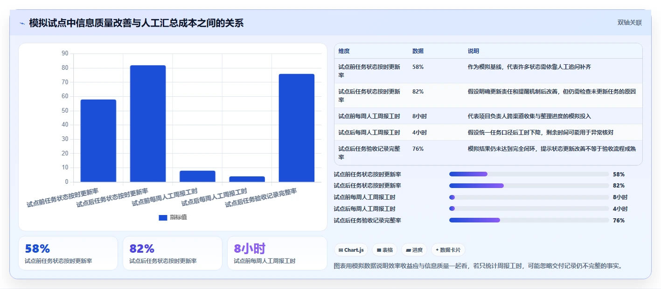Select the 数据卡片 chip
Viewport: 661px width, 289px height.
tap(448, 250)
